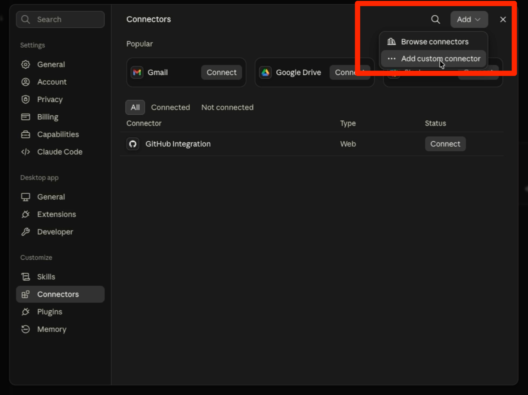This screenshot has width=528, height=395.
Task: Select Connectors in the sidebar
Action: tap(60, 294)
